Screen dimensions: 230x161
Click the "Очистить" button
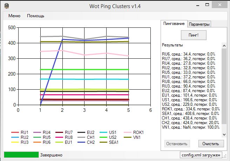211,143
